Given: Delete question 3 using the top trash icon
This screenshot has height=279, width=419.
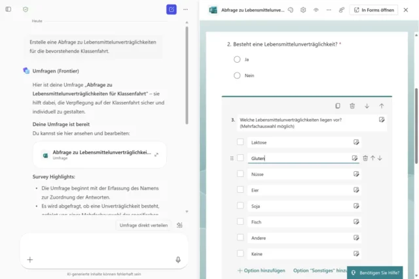Looking at the screenshot, I should point(352,106).
